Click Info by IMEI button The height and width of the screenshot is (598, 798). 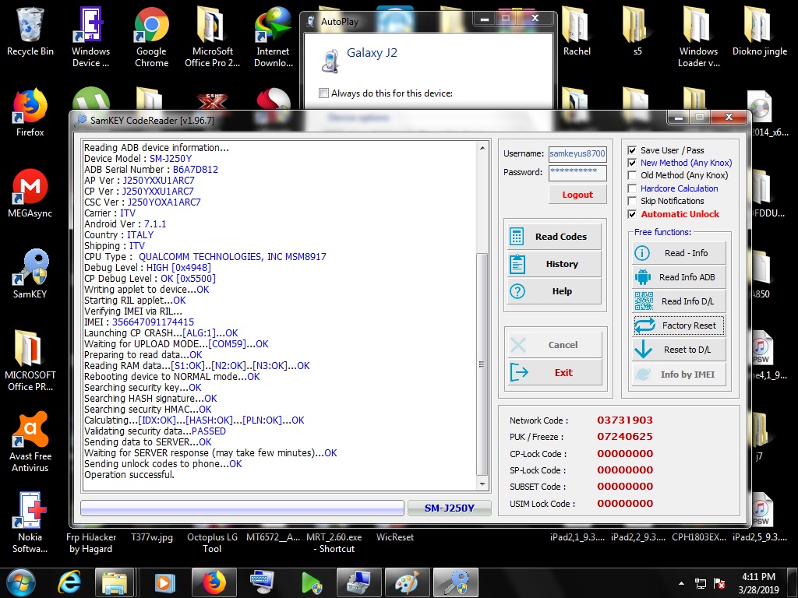[679, 375]
